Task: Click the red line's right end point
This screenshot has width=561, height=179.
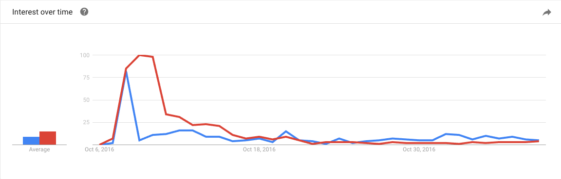Action: [x=539, y=142]
